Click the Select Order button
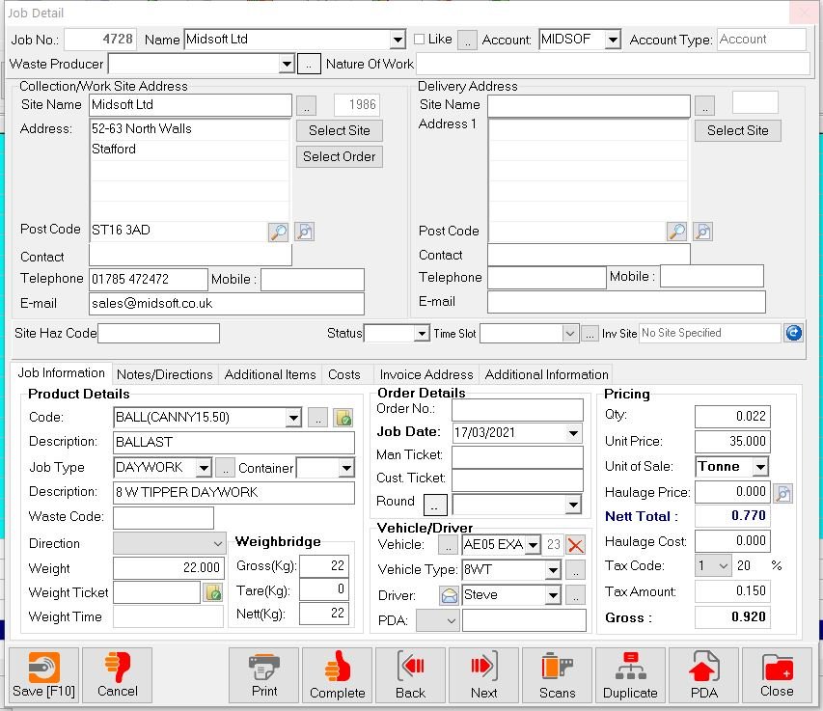The height and width of the screenshot is (711, 823). [x=340, y=156]
